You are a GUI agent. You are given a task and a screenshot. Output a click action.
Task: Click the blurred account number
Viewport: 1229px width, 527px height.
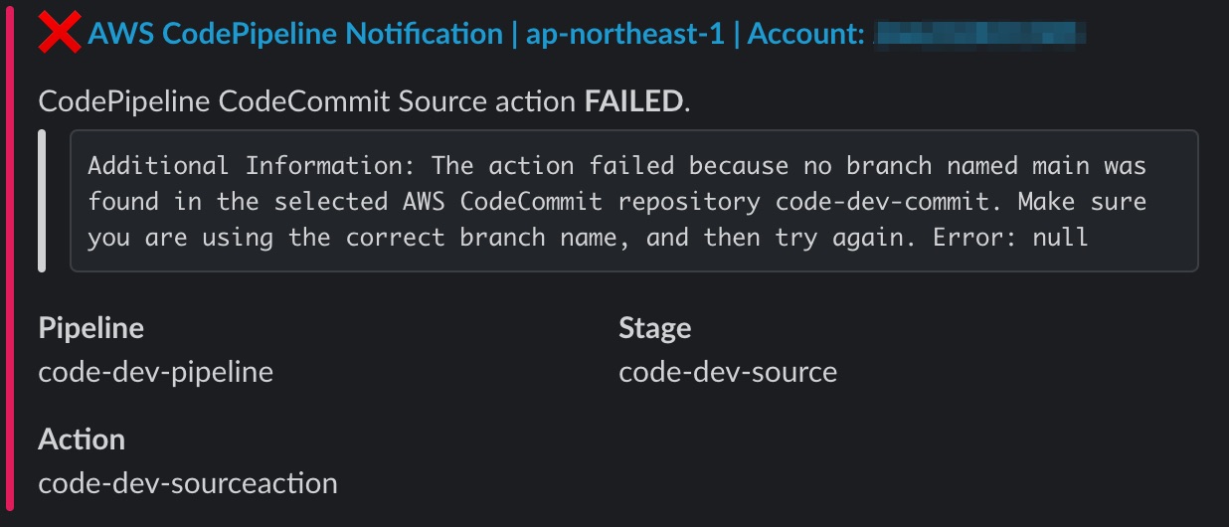point(978,34)
